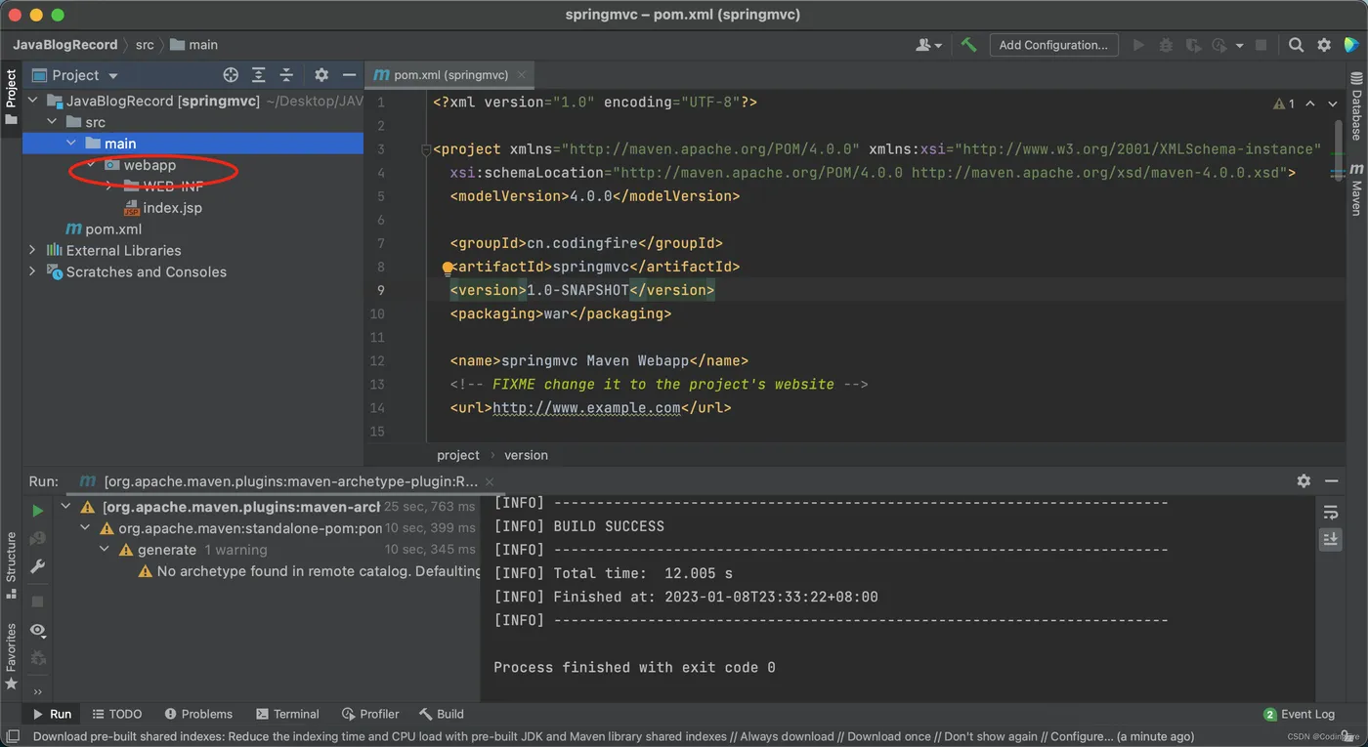The width and height of the screenshot is (1368, 747).
Task: Toggle scroll to end in console
Action: 1331,539
